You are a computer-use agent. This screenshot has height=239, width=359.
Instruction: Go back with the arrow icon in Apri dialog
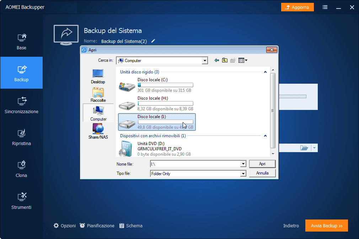pos(216,60)
